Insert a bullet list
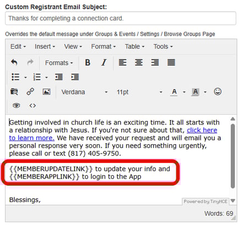 pyautogui.click(x=15, y=77)
